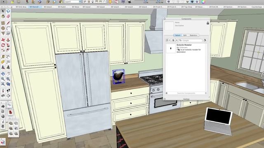Choose the Make Component tool
264x148 pixels.
[8, 11]
